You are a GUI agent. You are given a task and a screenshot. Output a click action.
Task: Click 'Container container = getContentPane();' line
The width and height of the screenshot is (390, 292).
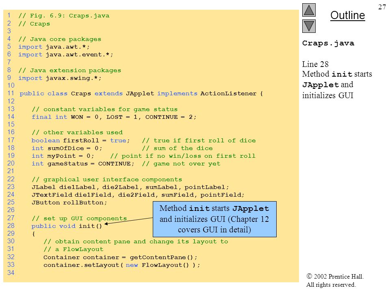[120, 258]
